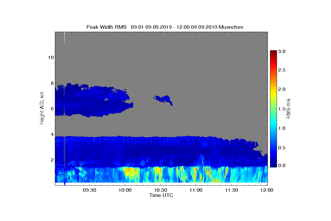Click the height tick label 6

[x=52, y=109]
